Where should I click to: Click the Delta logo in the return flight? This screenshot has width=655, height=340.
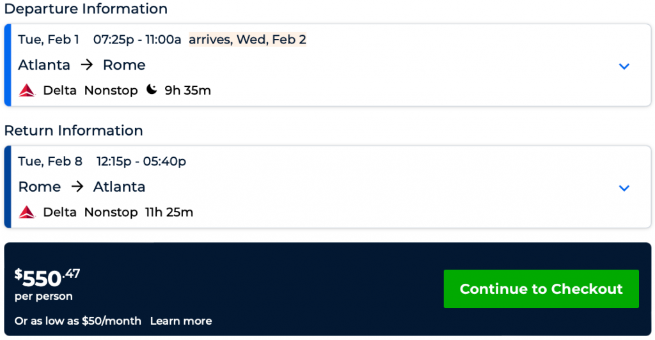(x=26, y=212)
